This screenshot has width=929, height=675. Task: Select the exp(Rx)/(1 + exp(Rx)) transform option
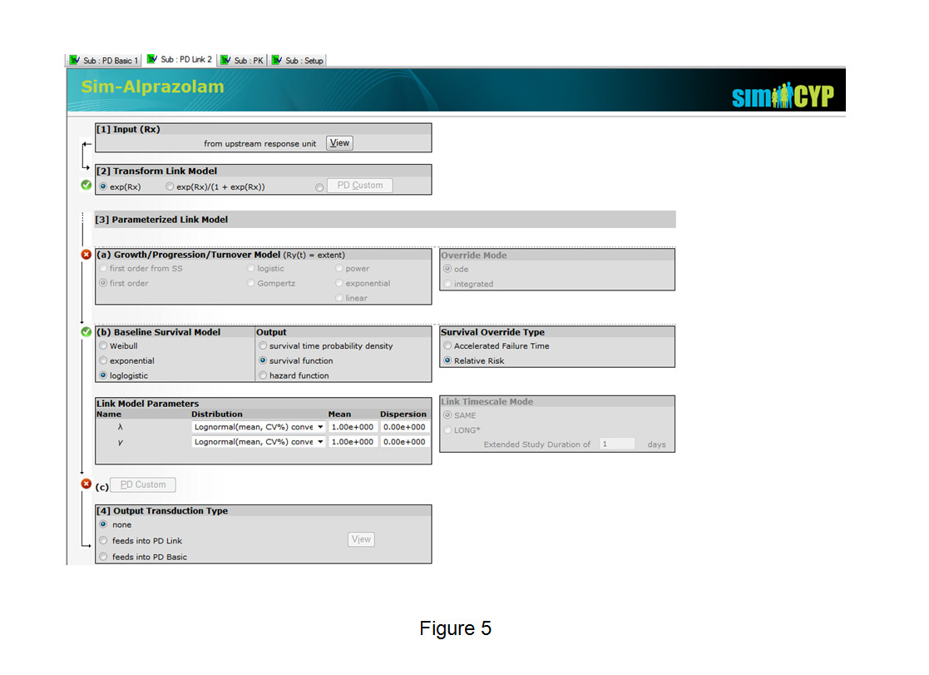pyautogui.click(x=170, y=186)
